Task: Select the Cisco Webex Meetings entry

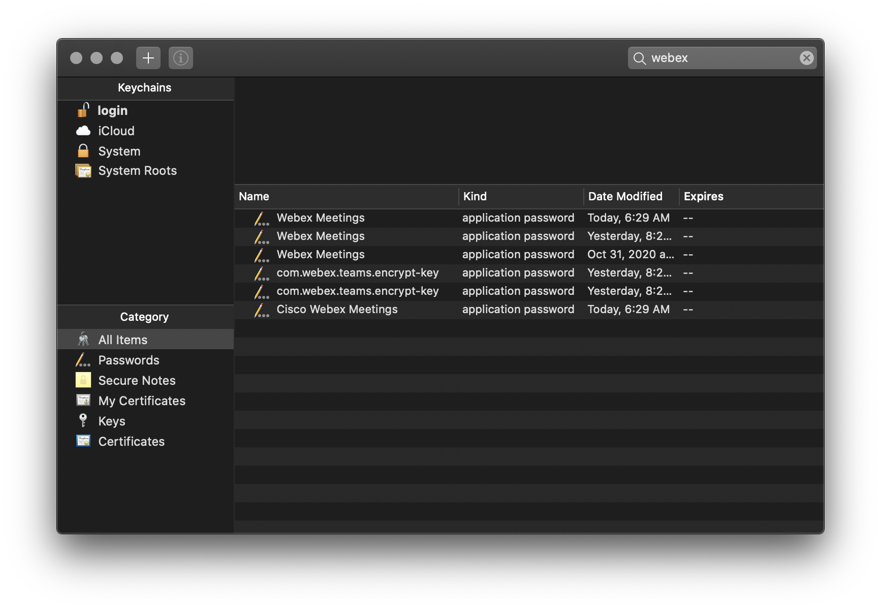Action: pos(337,309)
